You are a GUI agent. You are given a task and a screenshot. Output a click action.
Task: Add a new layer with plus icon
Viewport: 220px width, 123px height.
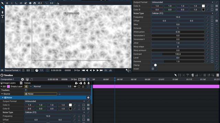(x=22, y=79)
